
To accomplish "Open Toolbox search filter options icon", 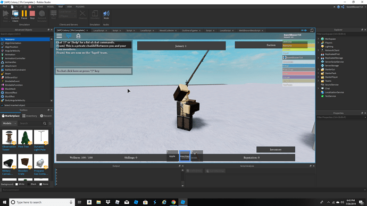I will pos(50,123).
